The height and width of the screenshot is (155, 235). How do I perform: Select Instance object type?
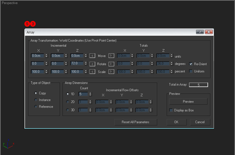(x=35, y=100)
